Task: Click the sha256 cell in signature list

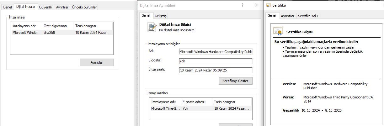Action: coord(49,32)
